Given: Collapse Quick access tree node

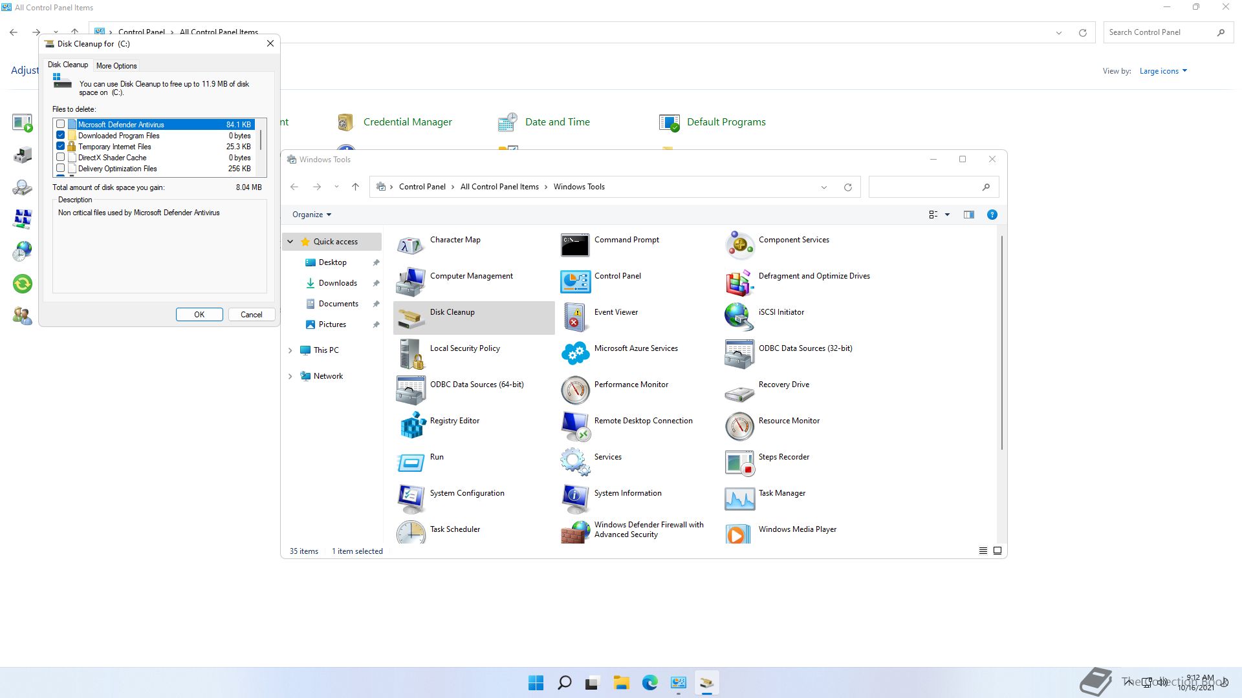Looking at the screenshot, I should point(290,242).
